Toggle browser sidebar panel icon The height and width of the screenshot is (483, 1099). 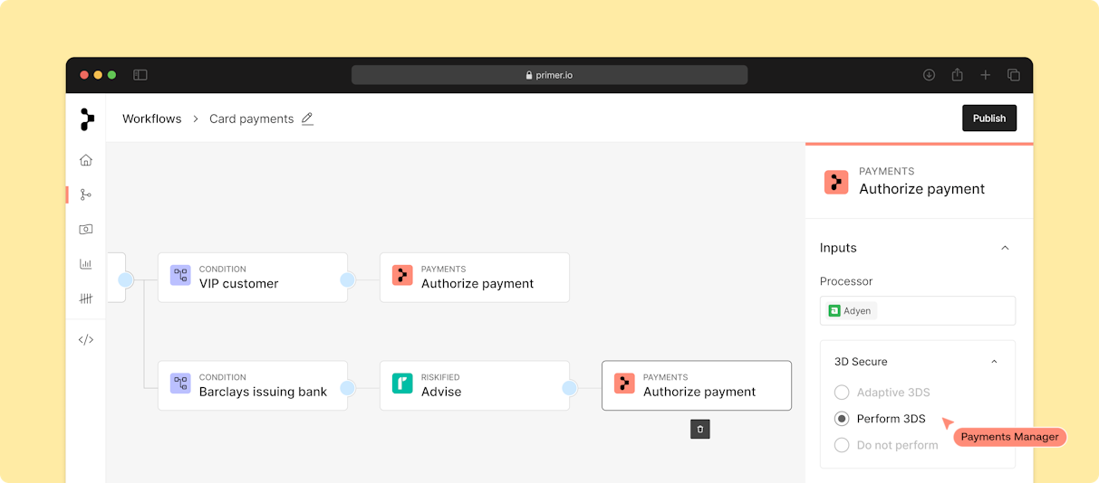pyautogui.click(x=140, y=75)
